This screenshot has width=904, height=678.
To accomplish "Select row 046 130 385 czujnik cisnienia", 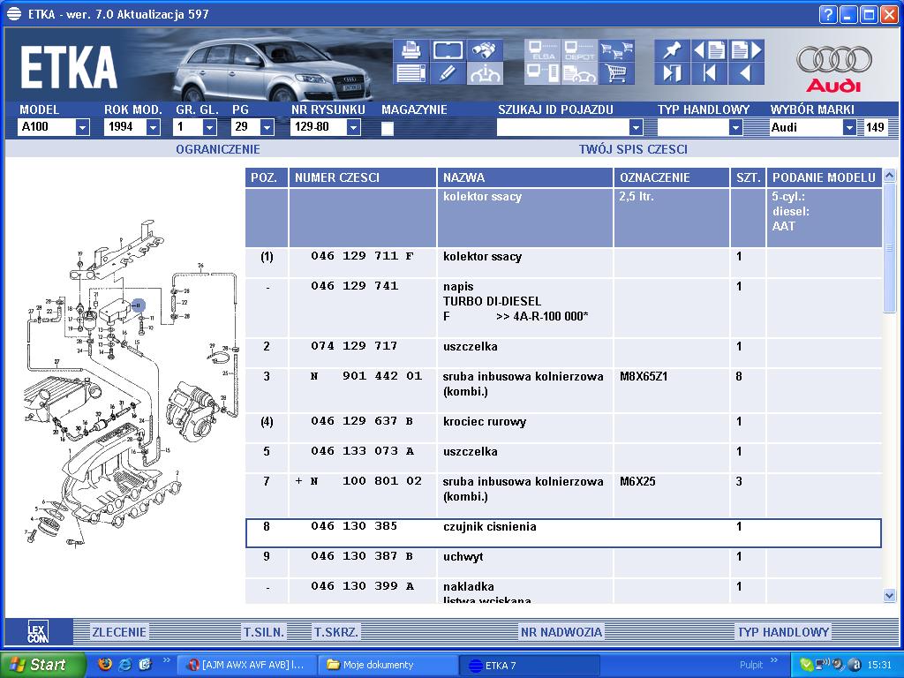I will (563, 532).
